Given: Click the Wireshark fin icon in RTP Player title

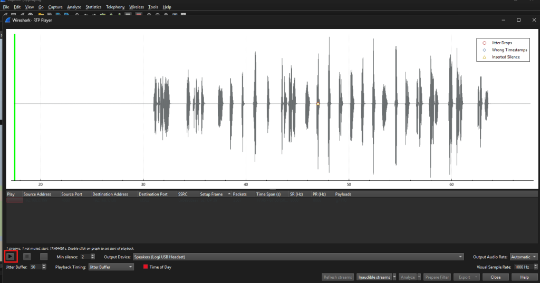Looking at the screenshot, I should (8, 20).
